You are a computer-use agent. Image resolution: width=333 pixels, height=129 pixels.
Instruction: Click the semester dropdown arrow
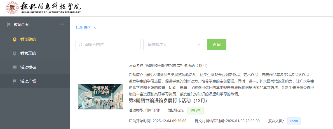coord(199,44)
